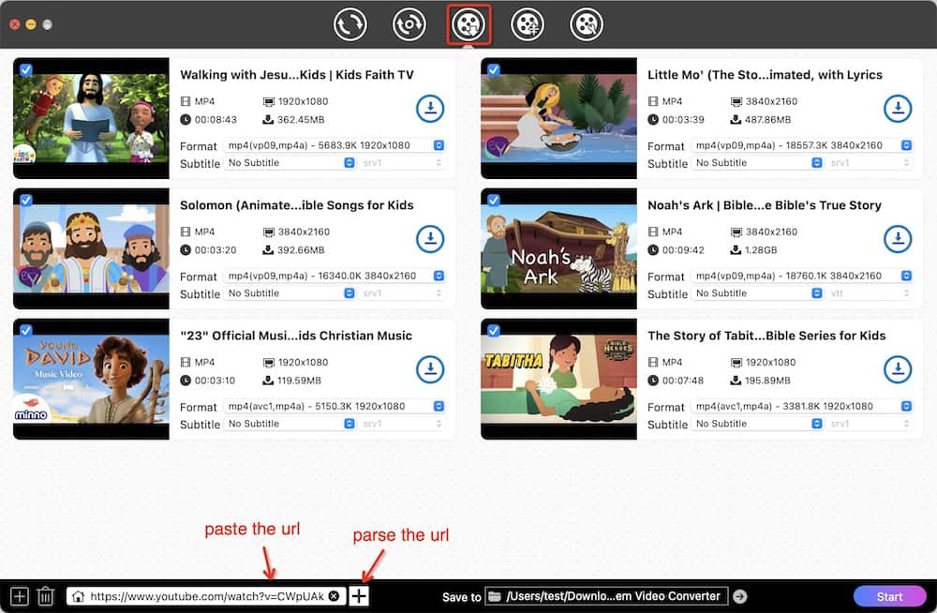The height and width of the screenshot is (613, 937).
Task: Click the YouTube URL input field
Action: pyautogui.click(x=205, y=595)
